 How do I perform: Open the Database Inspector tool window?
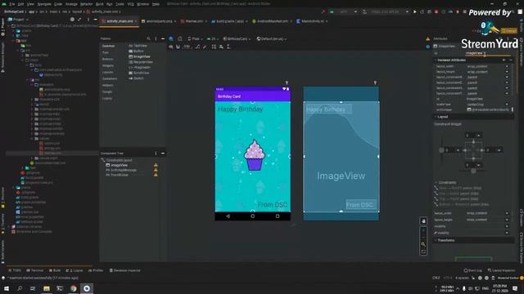(125, 270)
